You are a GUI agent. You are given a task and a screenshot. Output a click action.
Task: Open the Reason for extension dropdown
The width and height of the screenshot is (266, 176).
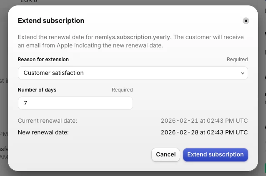[133, 73]
